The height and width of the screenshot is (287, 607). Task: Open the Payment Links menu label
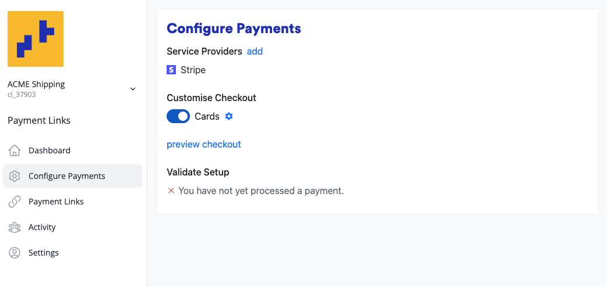(56, 202)
